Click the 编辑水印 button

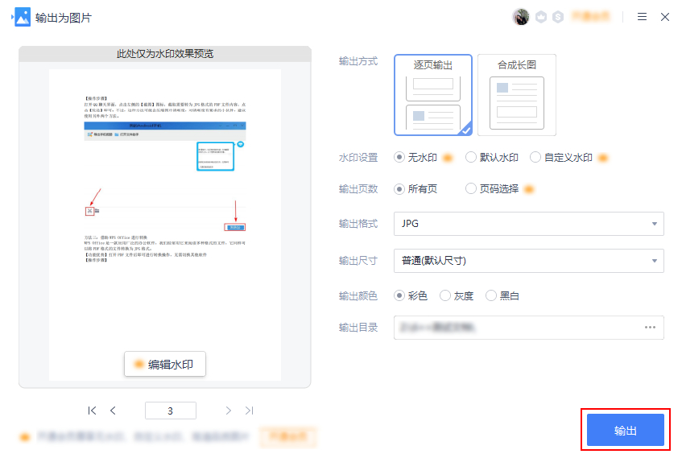[165, 364]
